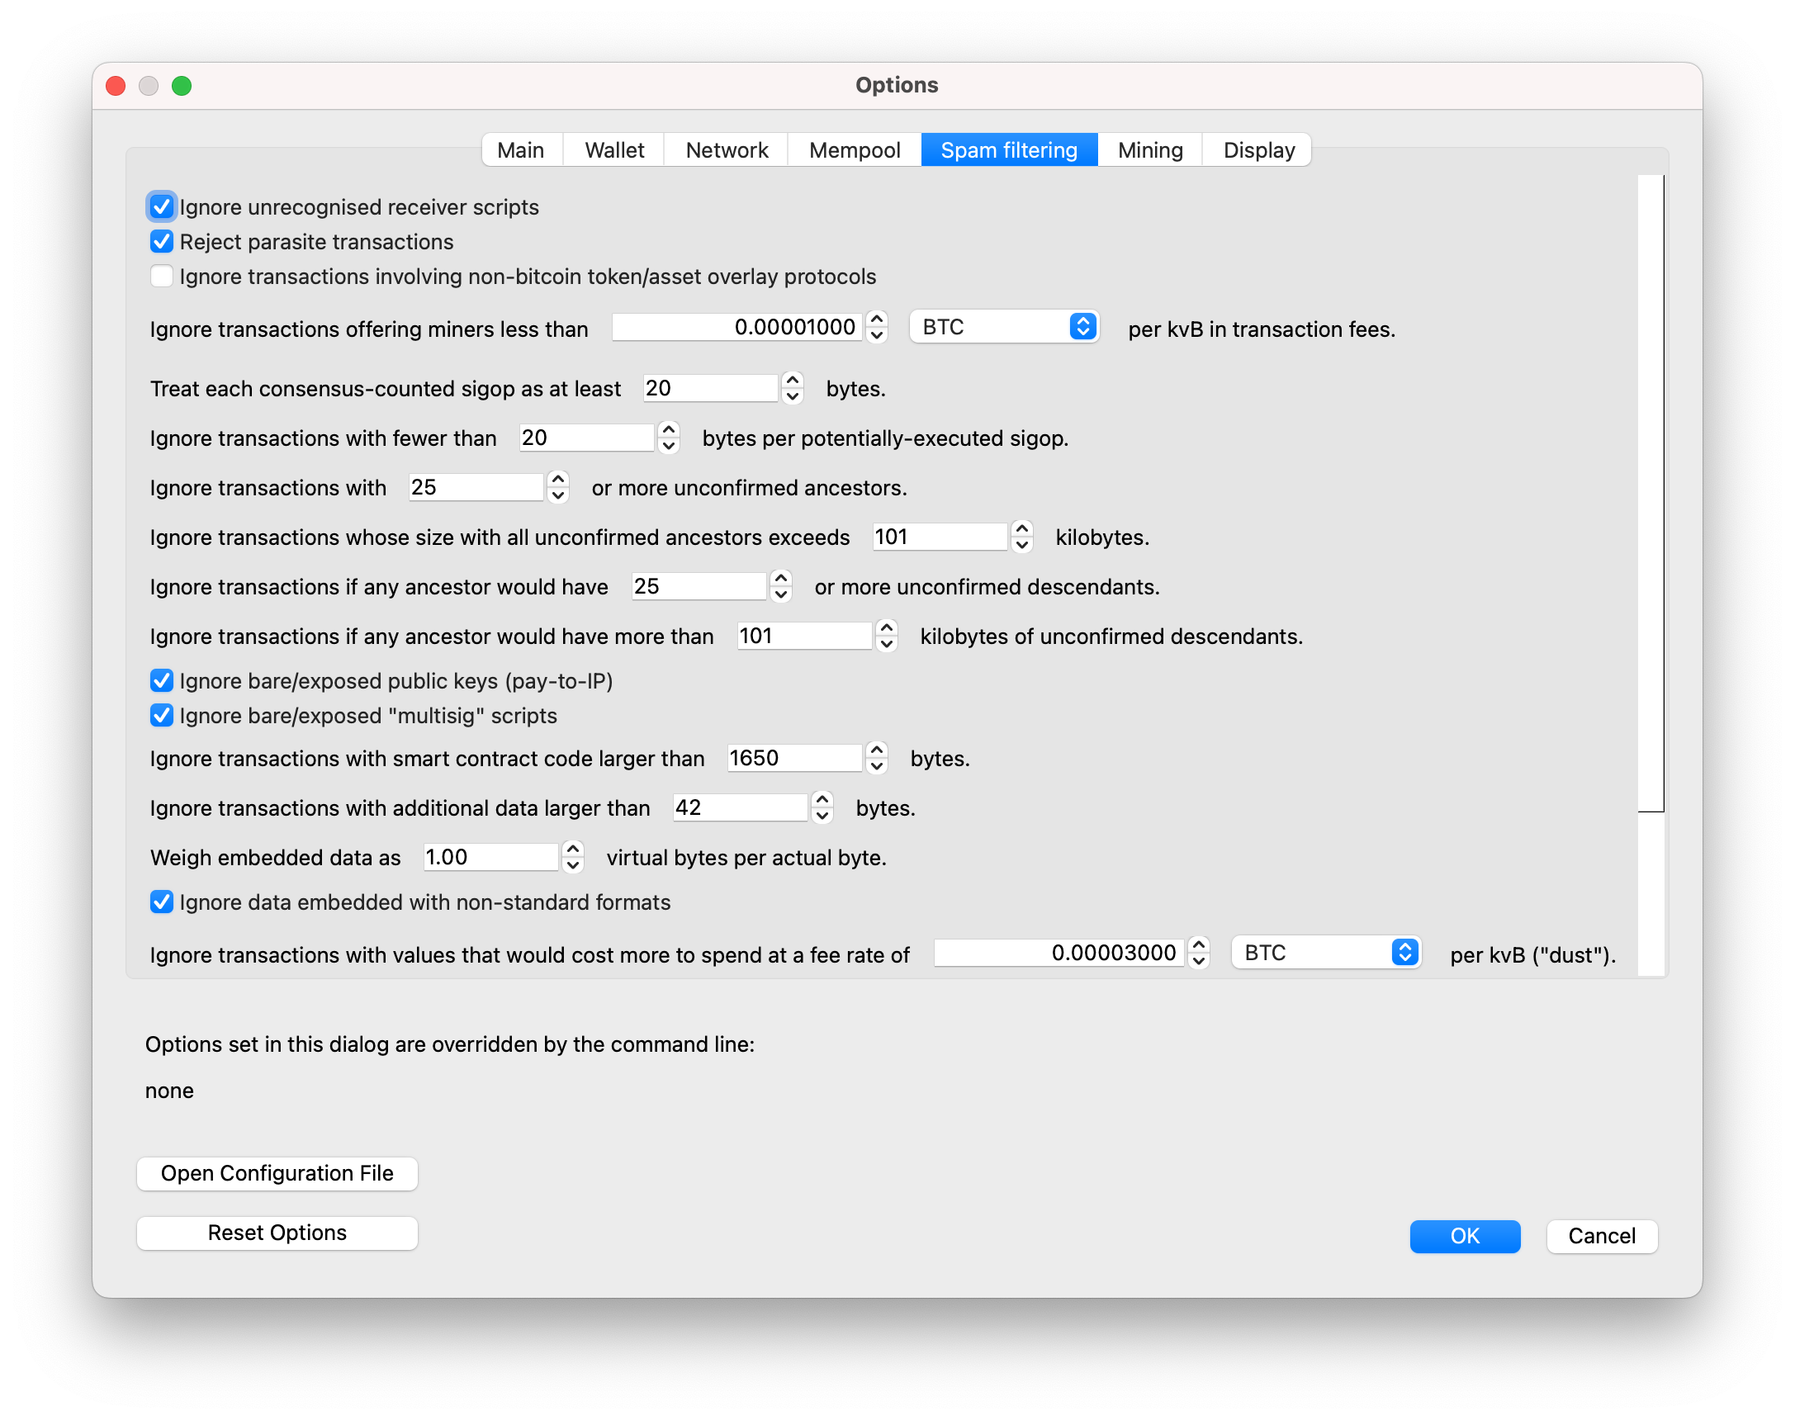Open the Mempool tab
Image resolution: width=1795 pixels, height=1420 pixels.
coord(854,149)
